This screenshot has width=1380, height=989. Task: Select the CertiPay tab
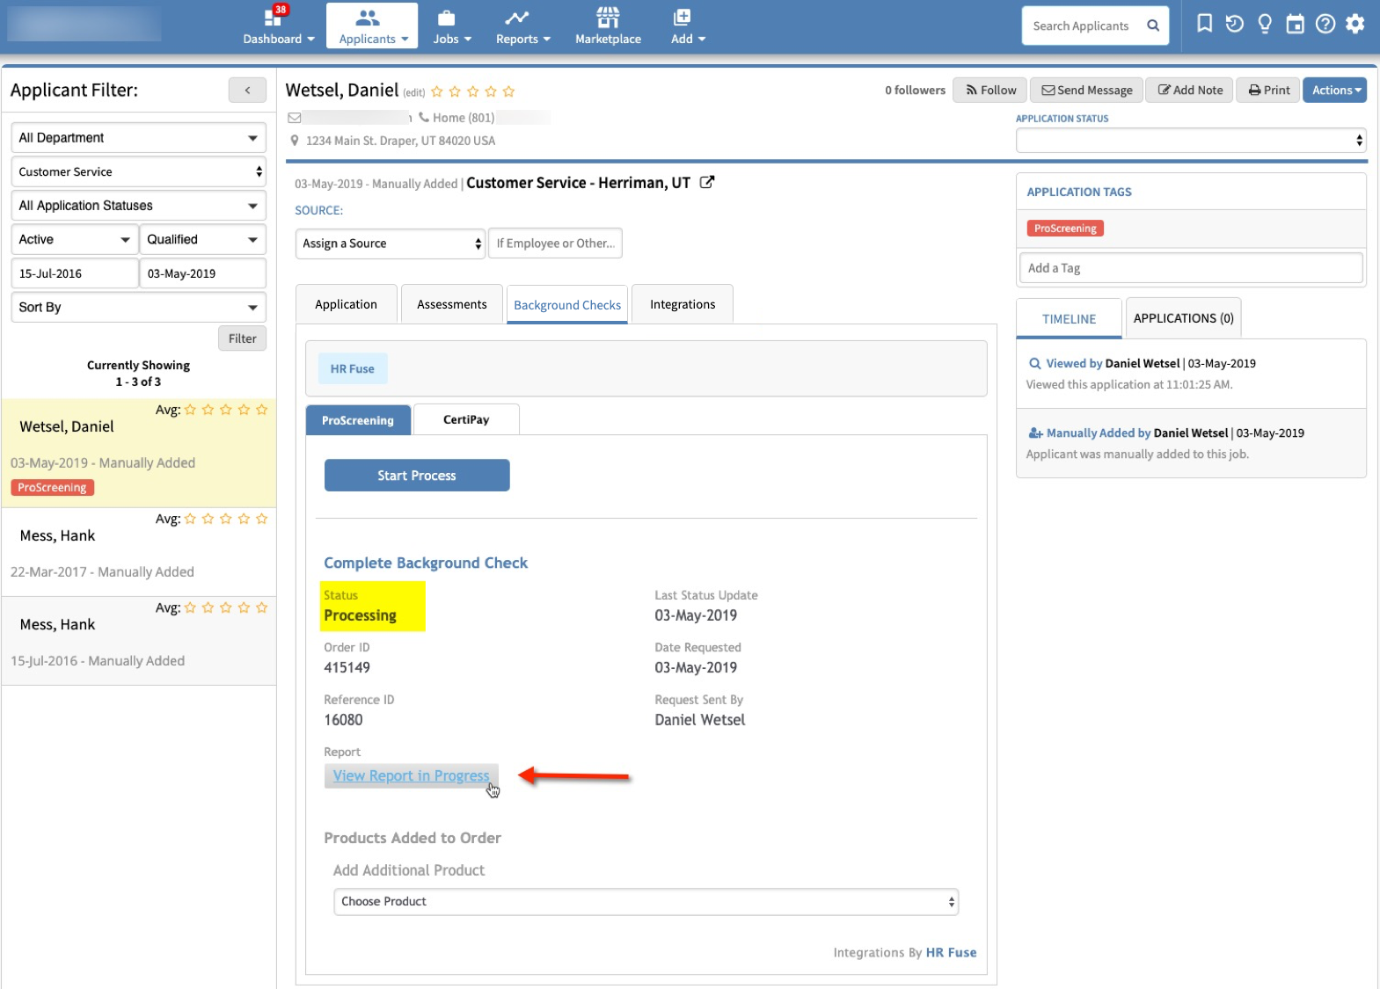click(465, 419)
